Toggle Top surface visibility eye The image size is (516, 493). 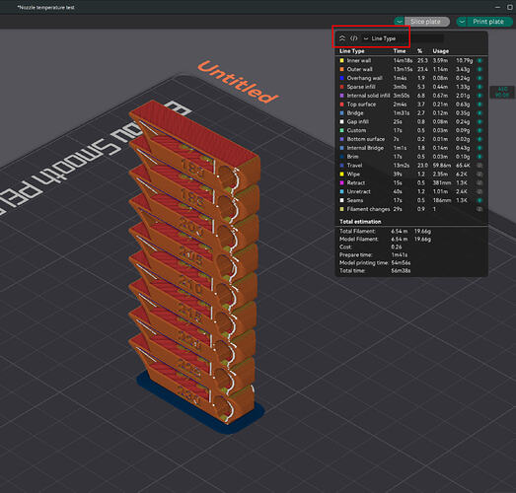(479, 105)
